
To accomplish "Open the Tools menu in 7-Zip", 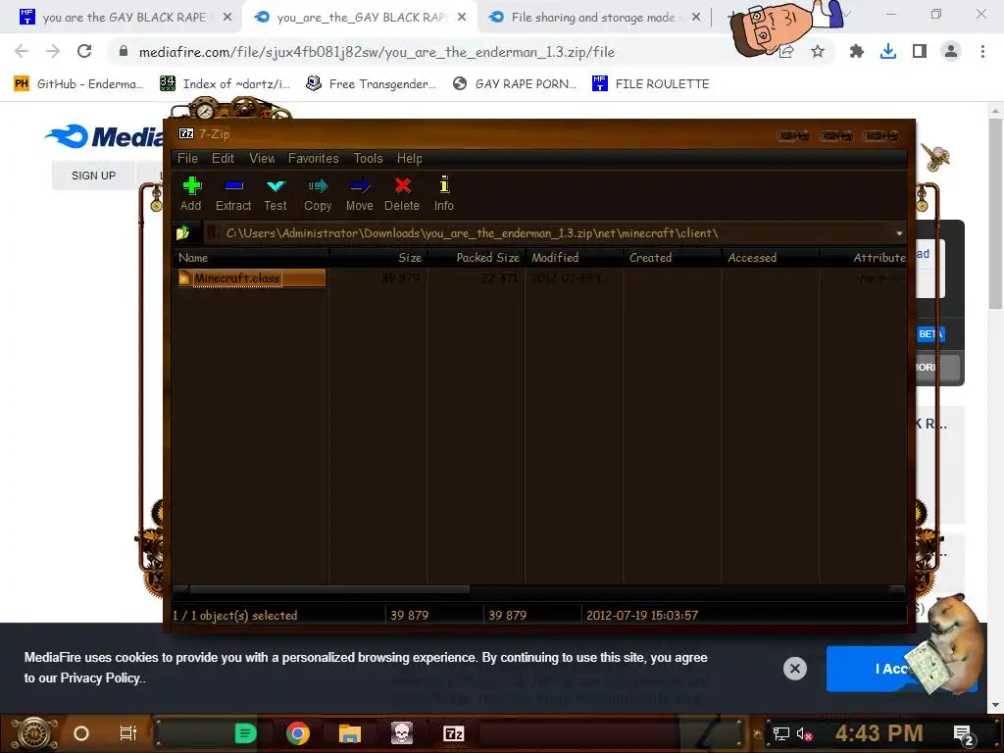I will coord(369,158).
